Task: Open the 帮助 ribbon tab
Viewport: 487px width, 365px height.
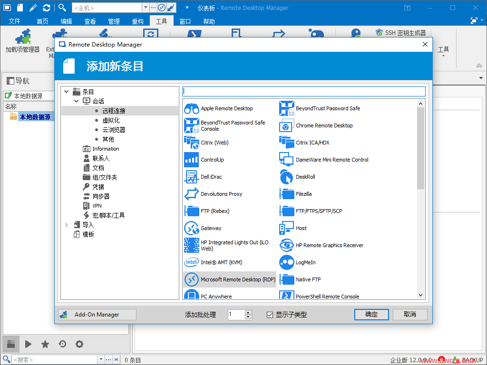Action: point(209,21)
